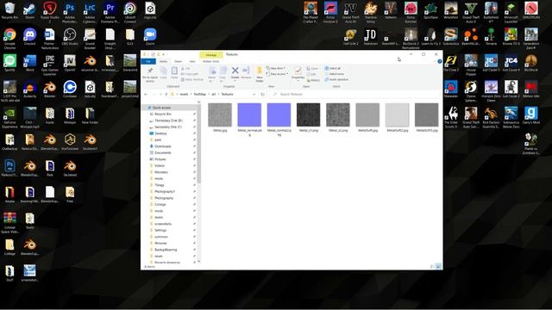Open Quick Access Toolbar customize dropdown

tap(163, 54)
